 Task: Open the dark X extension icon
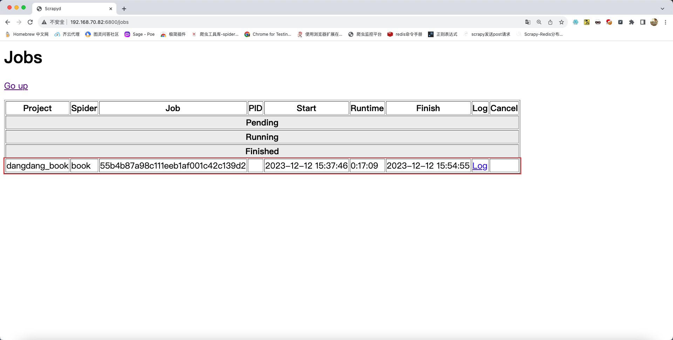(620, 22)
